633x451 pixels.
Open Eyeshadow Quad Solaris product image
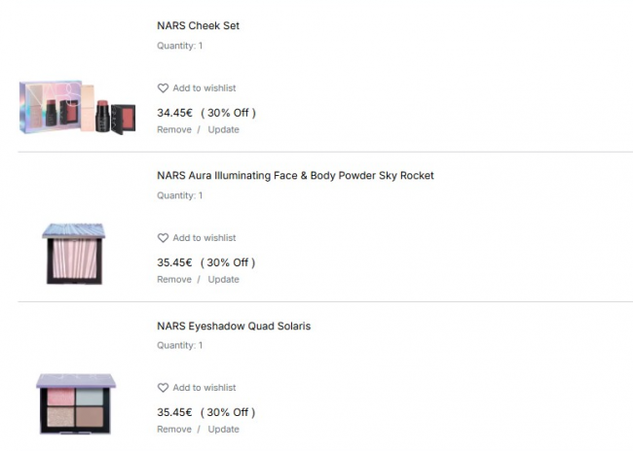point(76,402)
